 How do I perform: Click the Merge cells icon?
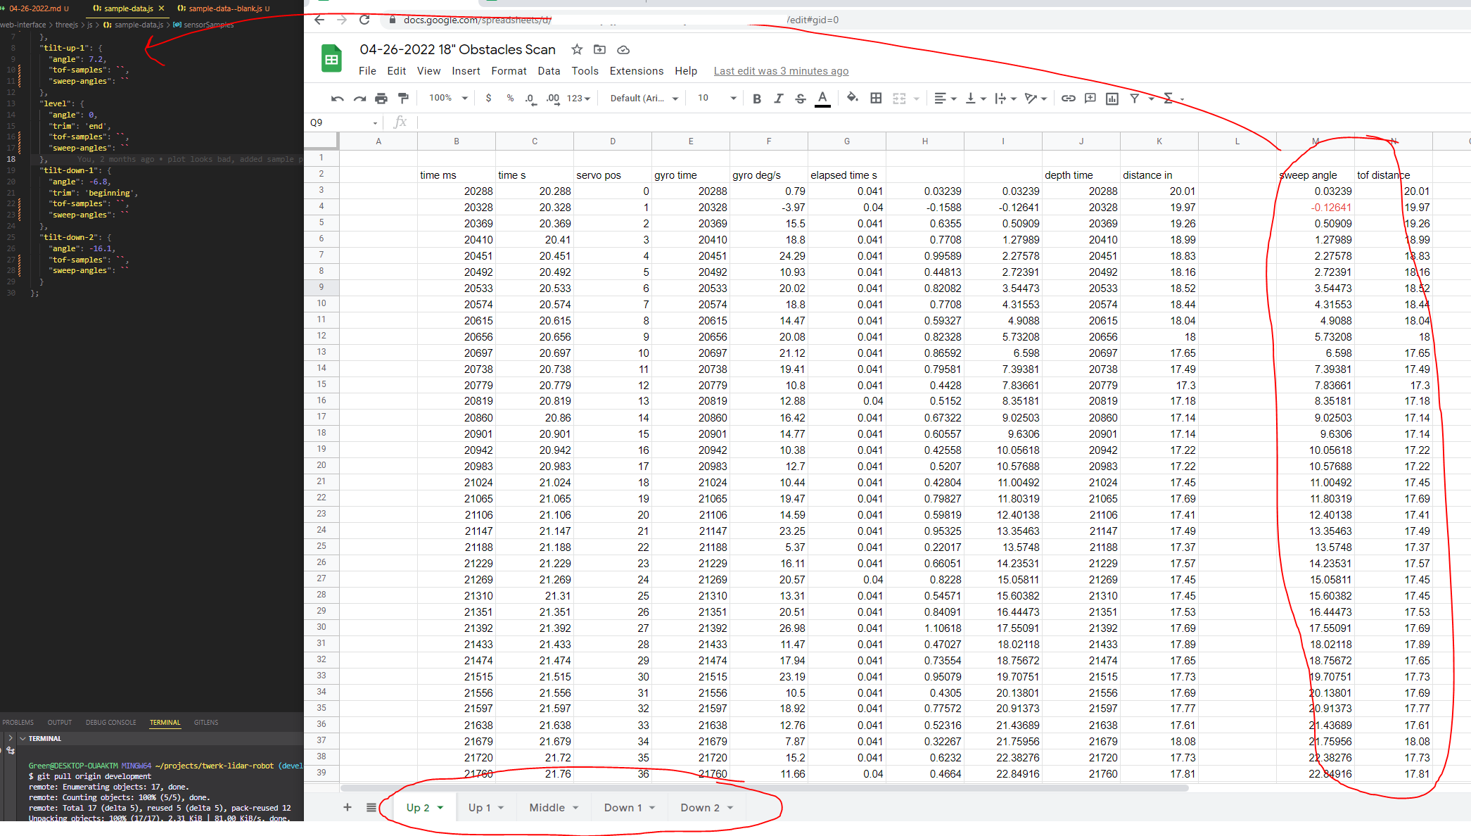tap(899, 99)
